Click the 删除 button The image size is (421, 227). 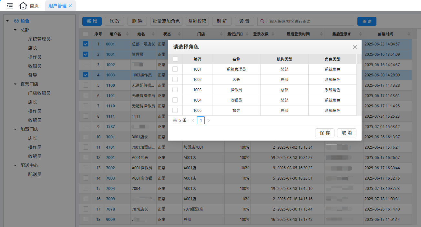click(x=137, y=21)
